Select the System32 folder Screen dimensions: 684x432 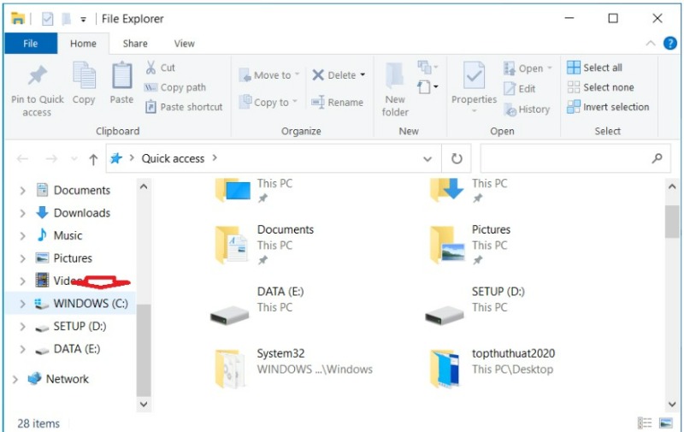pos(294,368)
